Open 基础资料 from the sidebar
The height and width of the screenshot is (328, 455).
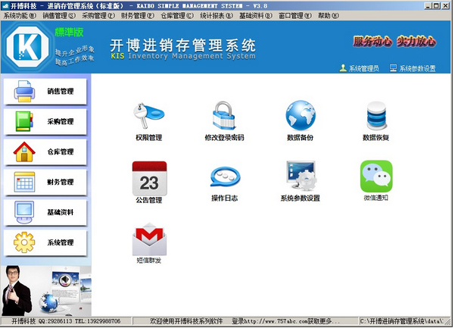click(45, 212)
